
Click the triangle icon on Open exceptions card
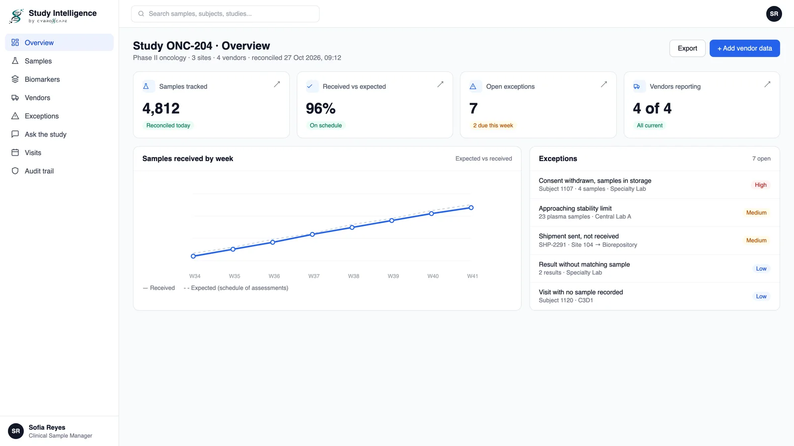473,86
